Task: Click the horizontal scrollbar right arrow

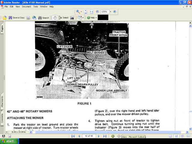Action: pos(187,132)
